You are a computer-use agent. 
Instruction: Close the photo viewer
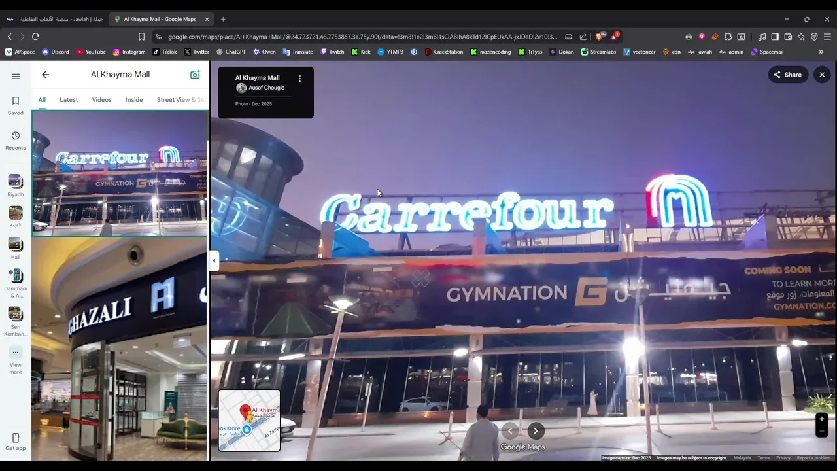pos(822,75)
